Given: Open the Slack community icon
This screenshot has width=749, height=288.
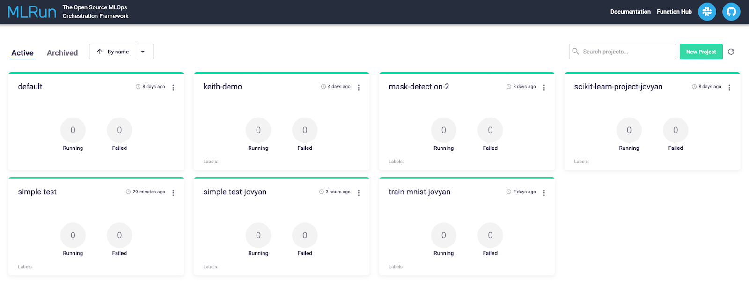Looking at the screenshot, I should pos(707,12).
